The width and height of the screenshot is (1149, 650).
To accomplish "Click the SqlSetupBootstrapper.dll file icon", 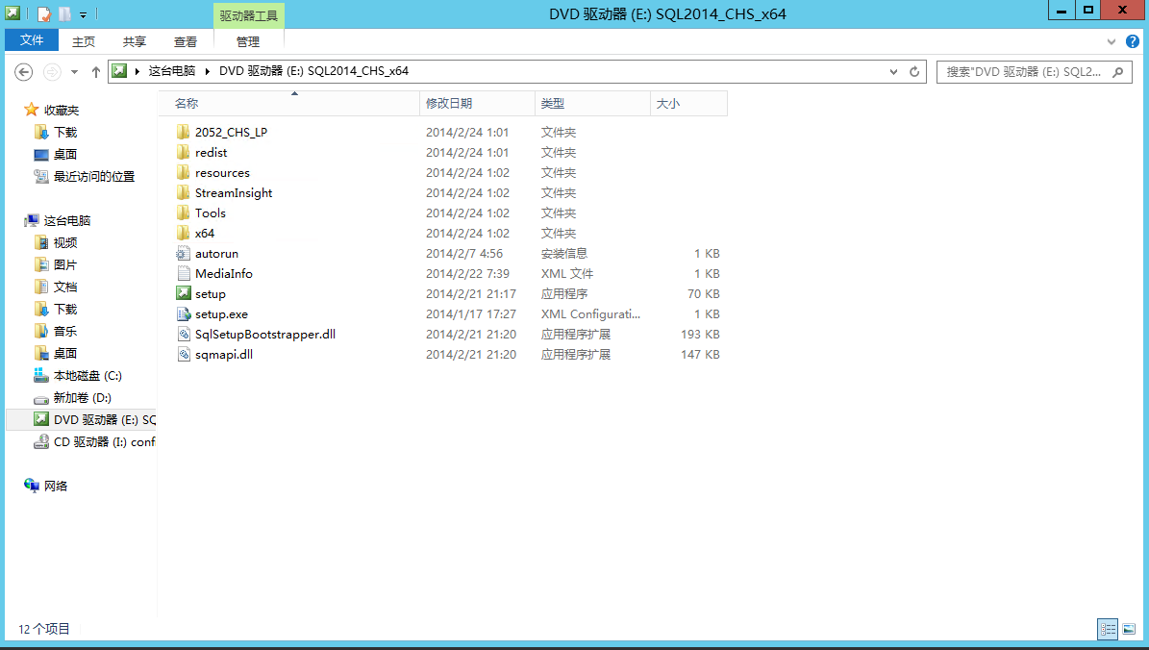I will pos(184,335).
